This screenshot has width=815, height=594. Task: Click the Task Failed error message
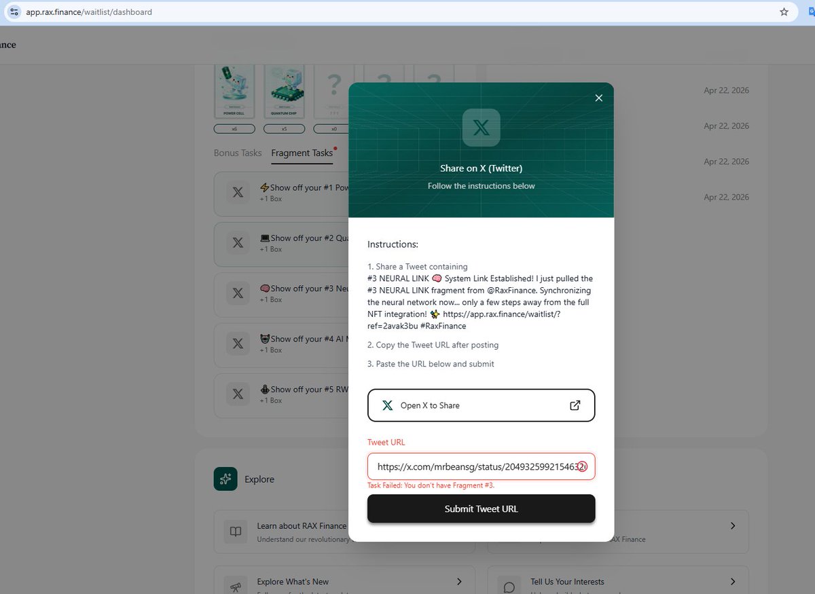coord(431,485)
